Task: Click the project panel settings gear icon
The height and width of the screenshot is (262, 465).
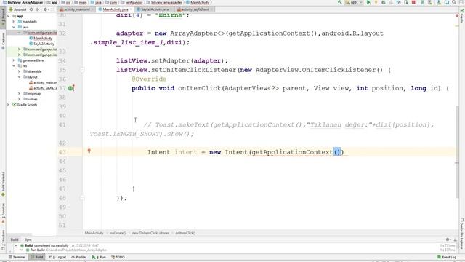Action: pyautogui.click(x=46, y=9)
